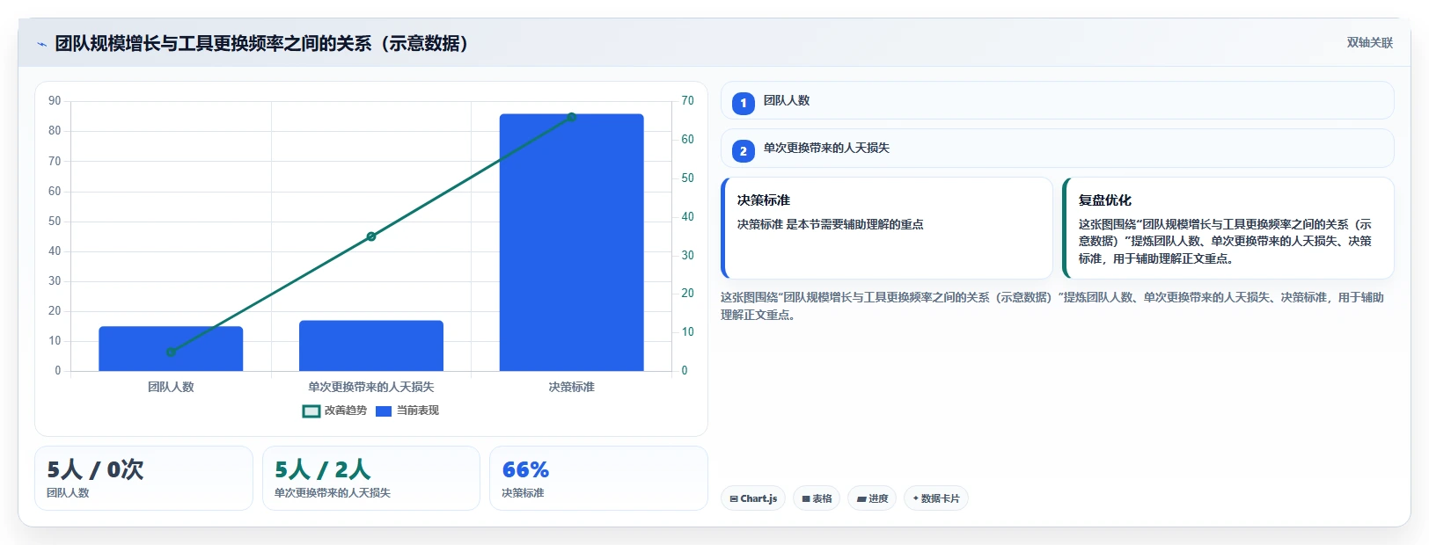
Task: Click the line point above 团队人数
Action: pos(171,352)
